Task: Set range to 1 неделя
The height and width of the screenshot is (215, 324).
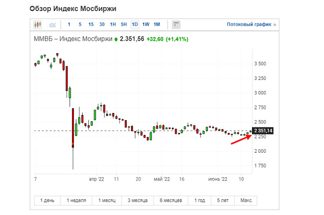Action: pyautogui.click(x=76, y=200)
